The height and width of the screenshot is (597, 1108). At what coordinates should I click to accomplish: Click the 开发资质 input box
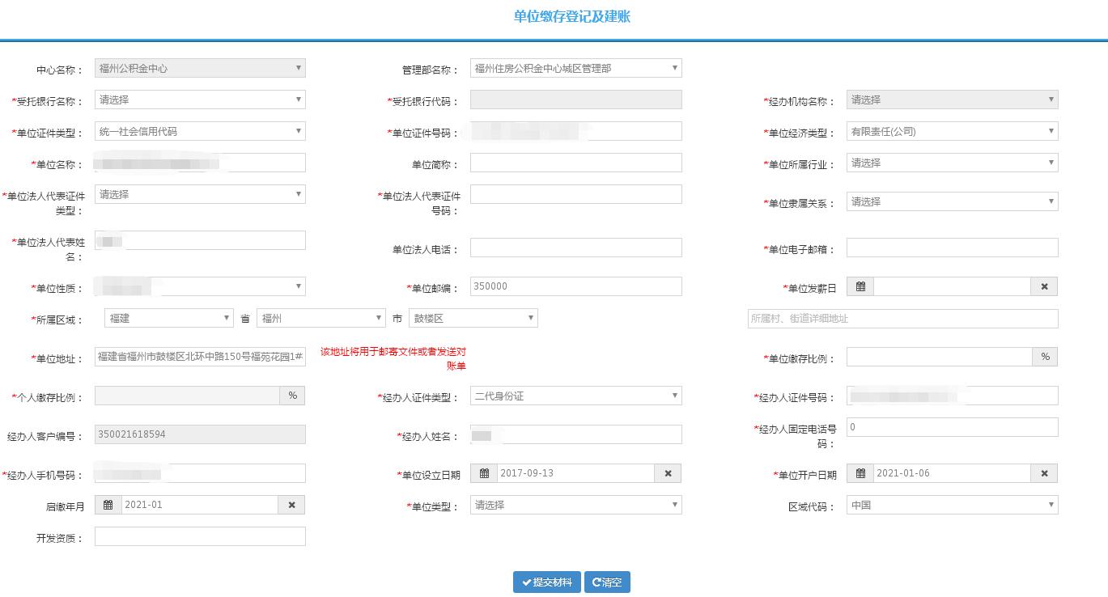[x=199, y=536]
